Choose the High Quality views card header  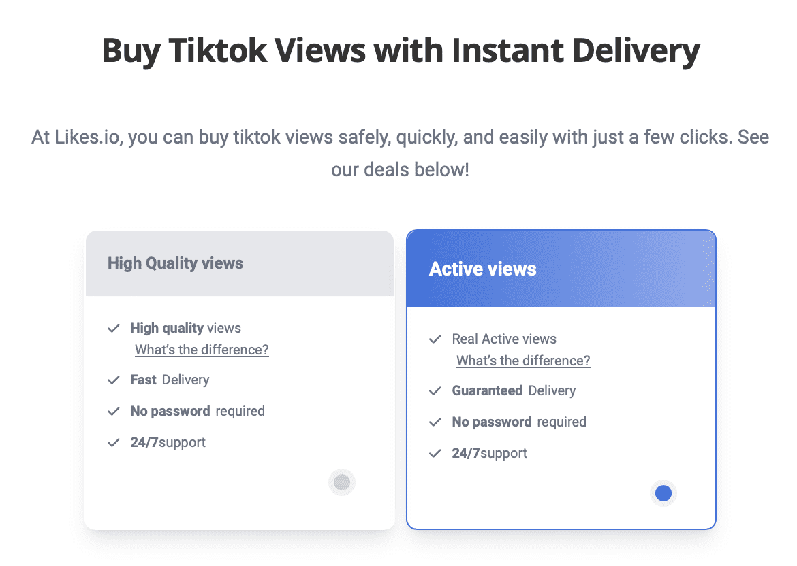coord(239,263)
